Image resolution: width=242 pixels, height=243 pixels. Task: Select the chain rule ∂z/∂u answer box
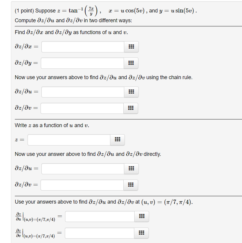(x=82, y=92)
